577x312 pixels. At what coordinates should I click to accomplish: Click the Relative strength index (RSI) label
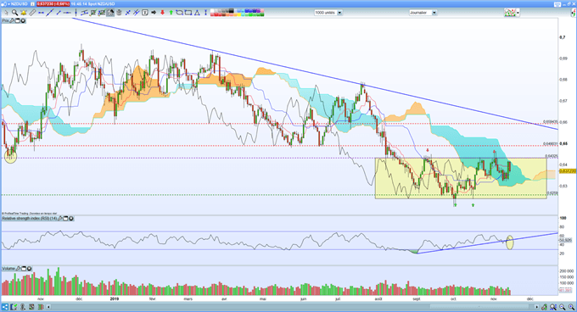pyautogui.click(x=30, y=218)
